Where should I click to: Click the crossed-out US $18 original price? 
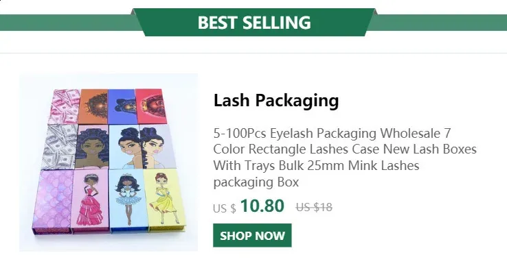pos(314,207)
